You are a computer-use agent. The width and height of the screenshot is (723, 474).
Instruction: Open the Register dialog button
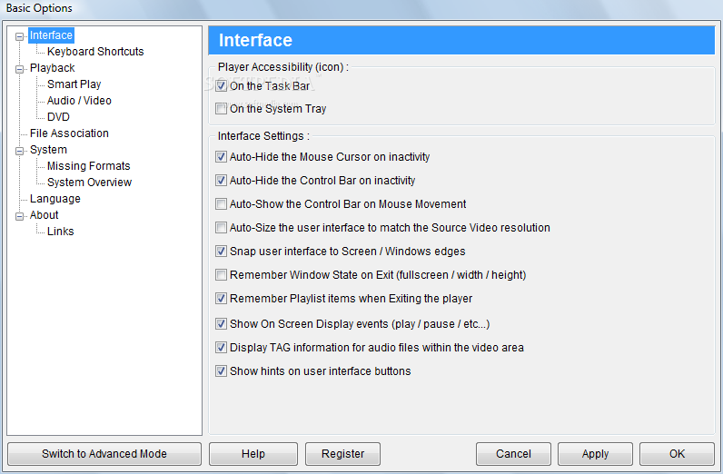click(342, 454)
